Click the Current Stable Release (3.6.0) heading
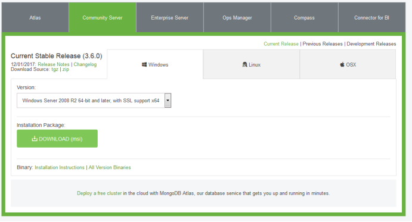Screen dimensions: 412x222 (x=57, y=56)
